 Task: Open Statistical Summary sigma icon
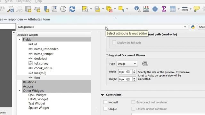164,9
